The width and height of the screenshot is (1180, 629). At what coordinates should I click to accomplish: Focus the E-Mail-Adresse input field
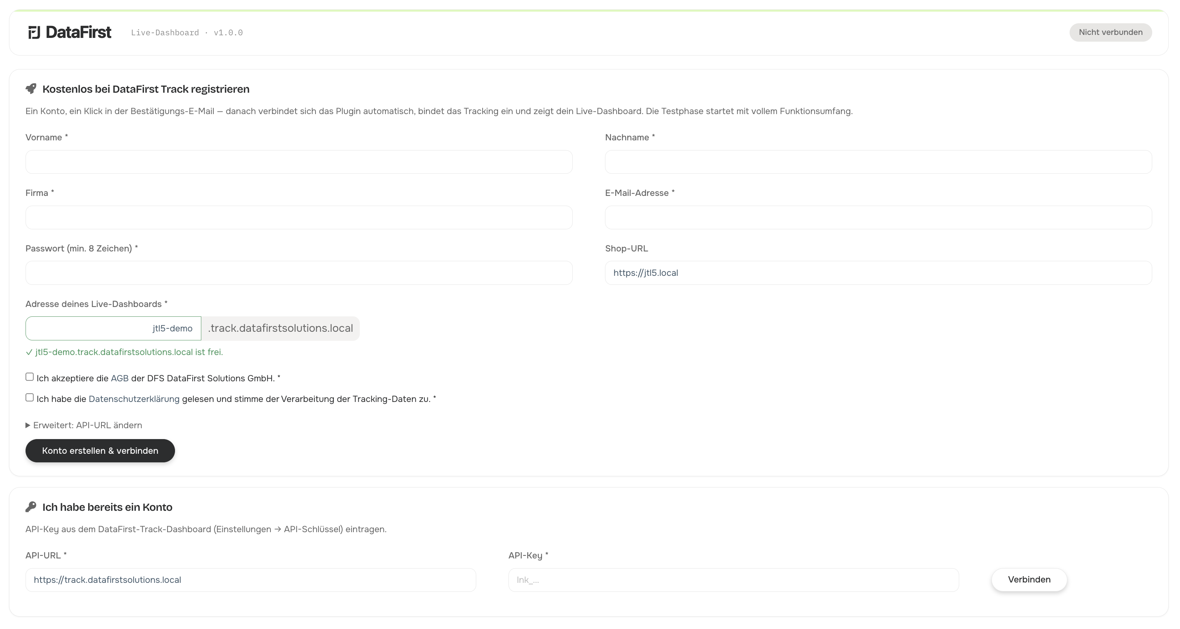click(878, 217)
